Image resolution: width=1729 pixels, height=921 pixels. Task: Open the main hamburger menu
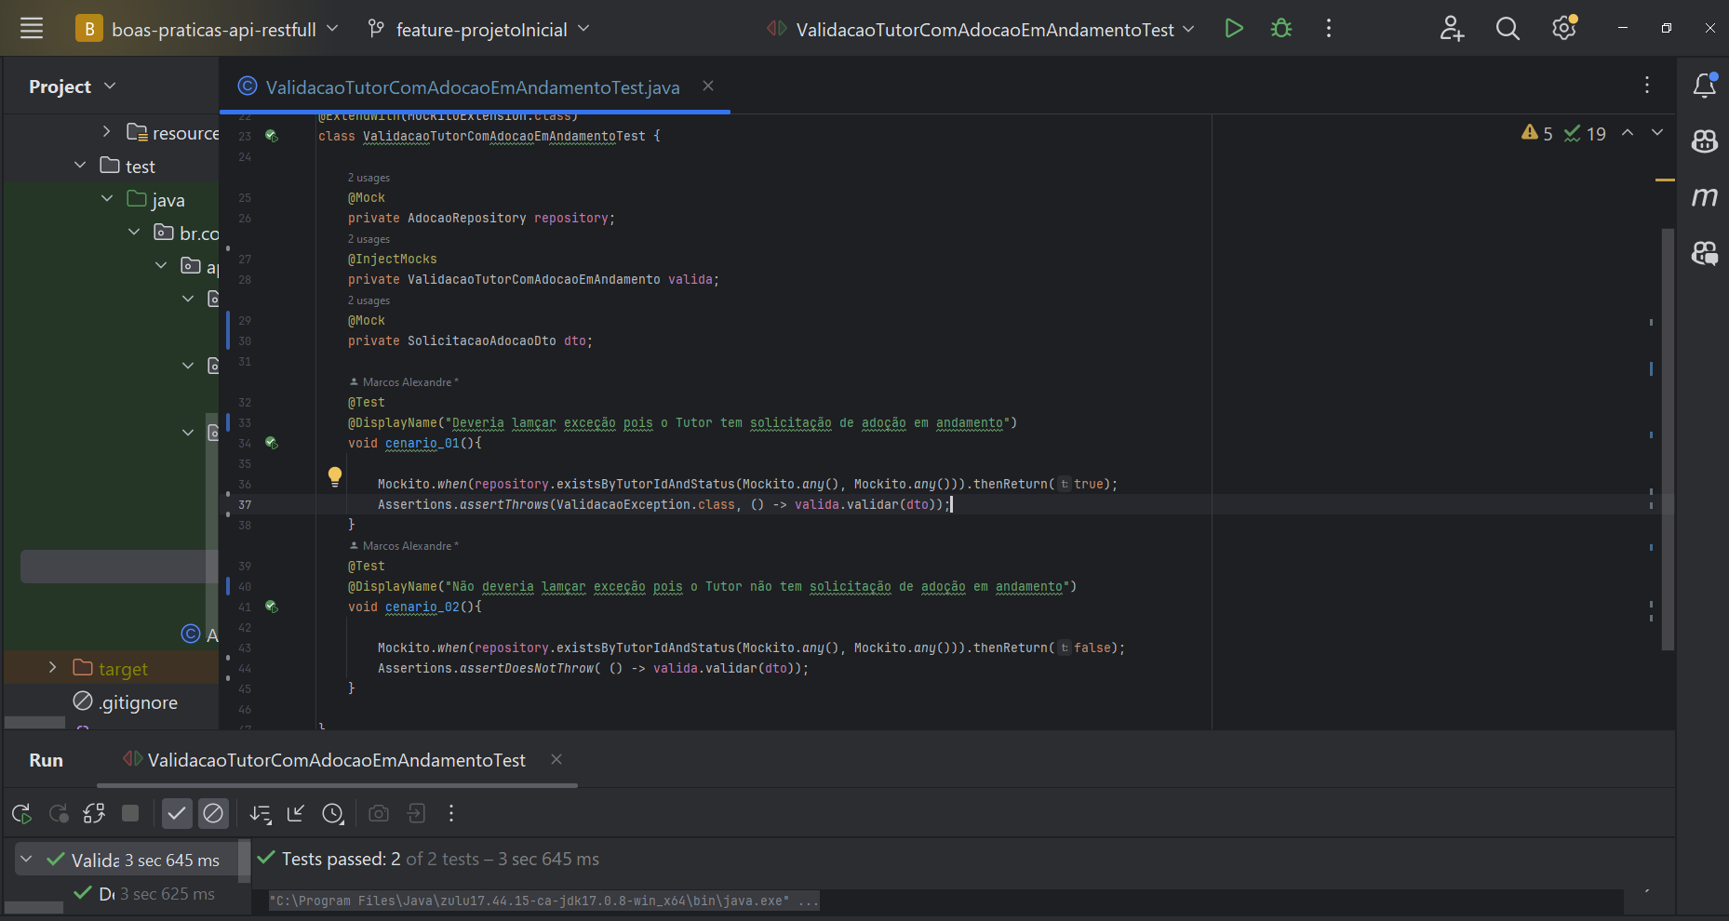[32, 29]
